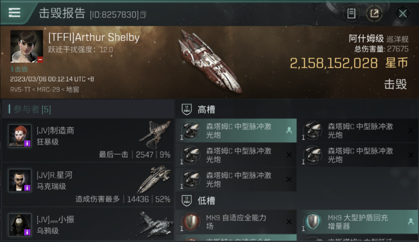Select the dropped 森塔姆C 中型脉冲激光炮 module

(x=236, y=131)
